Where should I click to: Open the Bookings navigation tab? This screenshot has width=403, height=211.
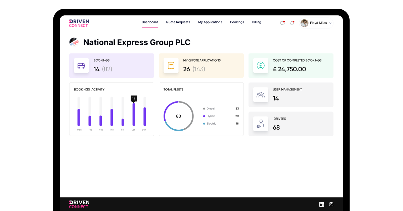click(237, 22)
